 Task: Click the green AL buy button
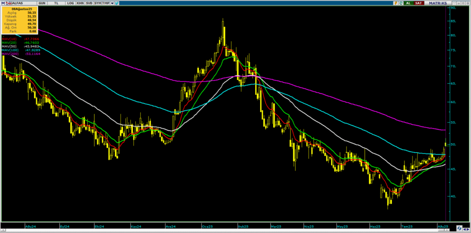pyautogui.click(x=409, y=3)
